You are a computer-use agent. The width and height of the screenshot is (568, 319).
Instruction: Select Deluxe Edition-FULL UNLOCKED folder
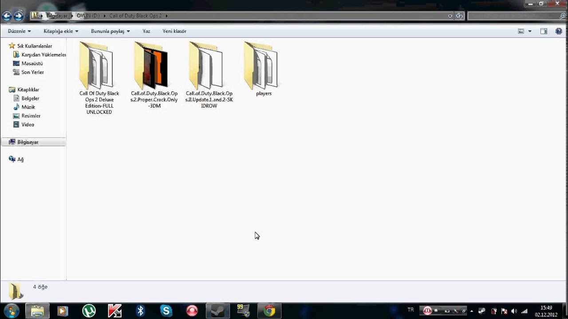99,78
